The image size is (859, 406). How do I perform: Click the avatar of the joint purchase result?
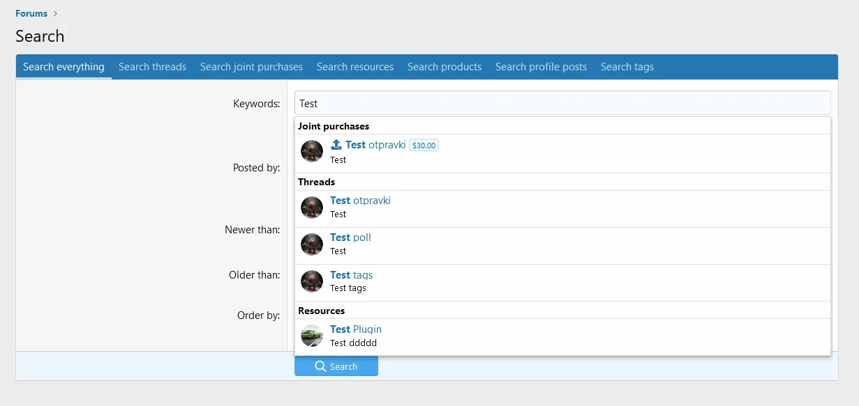[312, 151]
